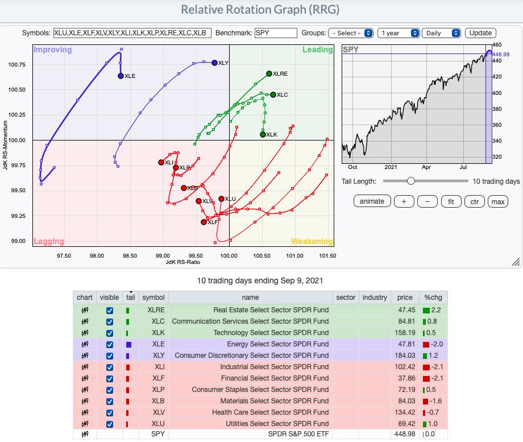The height and width of the screenshot is (442, 523).
Task: Uncheck visibility for XLI
Action: tap(109, 367)
